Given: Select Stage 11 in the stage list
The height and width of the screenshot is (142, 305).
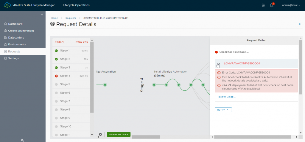Looking at the screenshot, I should pyautogui.click(x=71, y=135).
